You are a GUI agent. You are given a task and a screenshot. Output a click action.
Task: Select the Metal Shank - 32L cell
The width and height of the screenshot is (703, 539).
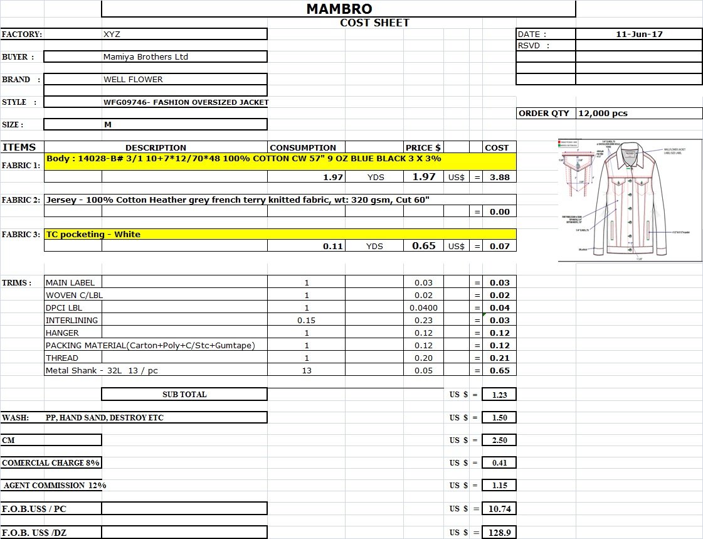click(156, 370)
